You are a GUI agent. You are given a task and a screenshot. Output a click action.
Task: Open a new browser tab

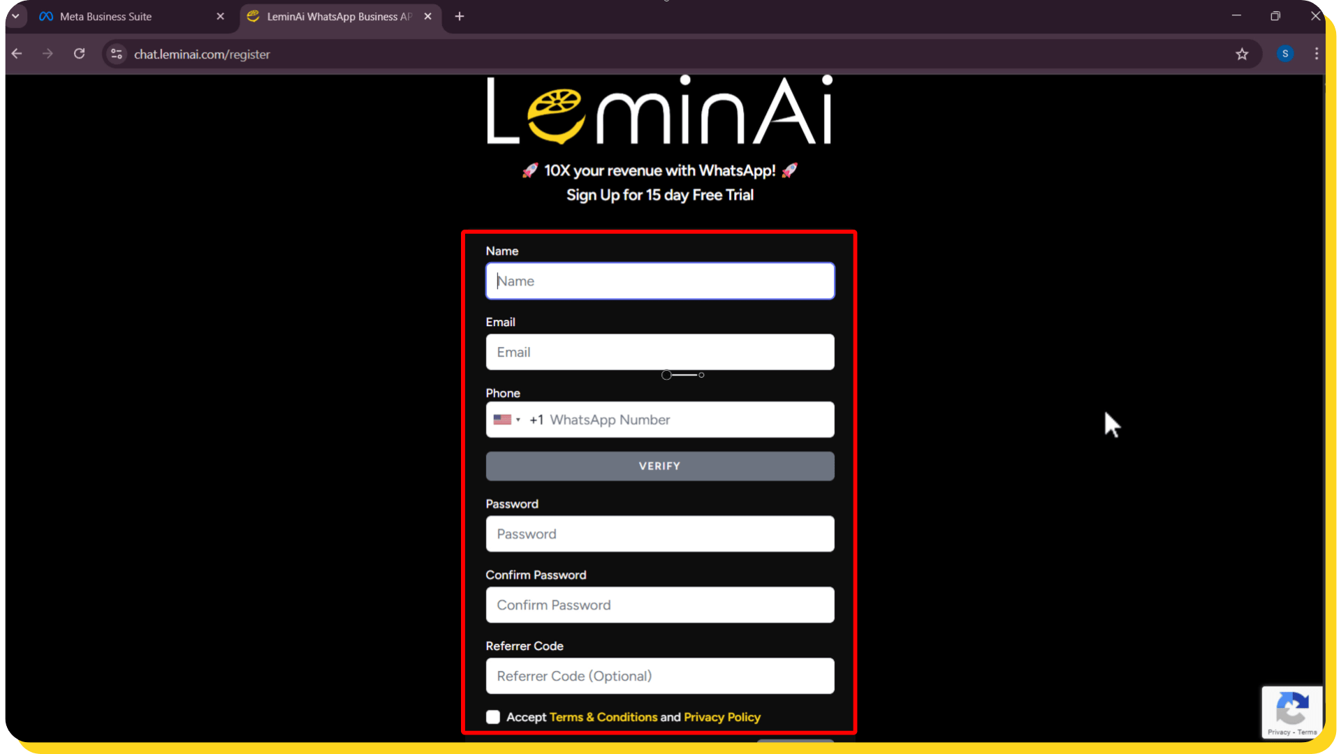pos(459,16)
